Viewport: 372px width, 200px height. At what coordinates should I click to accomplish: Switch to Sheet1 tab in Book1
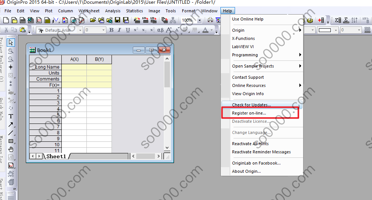tap(56, 156)
